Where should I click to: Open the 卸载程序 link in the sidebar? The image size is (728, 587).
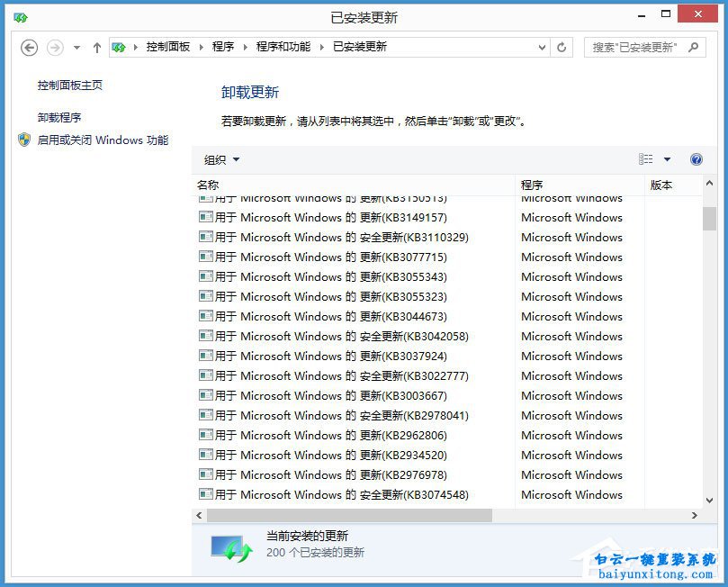(x=58, y=116)
